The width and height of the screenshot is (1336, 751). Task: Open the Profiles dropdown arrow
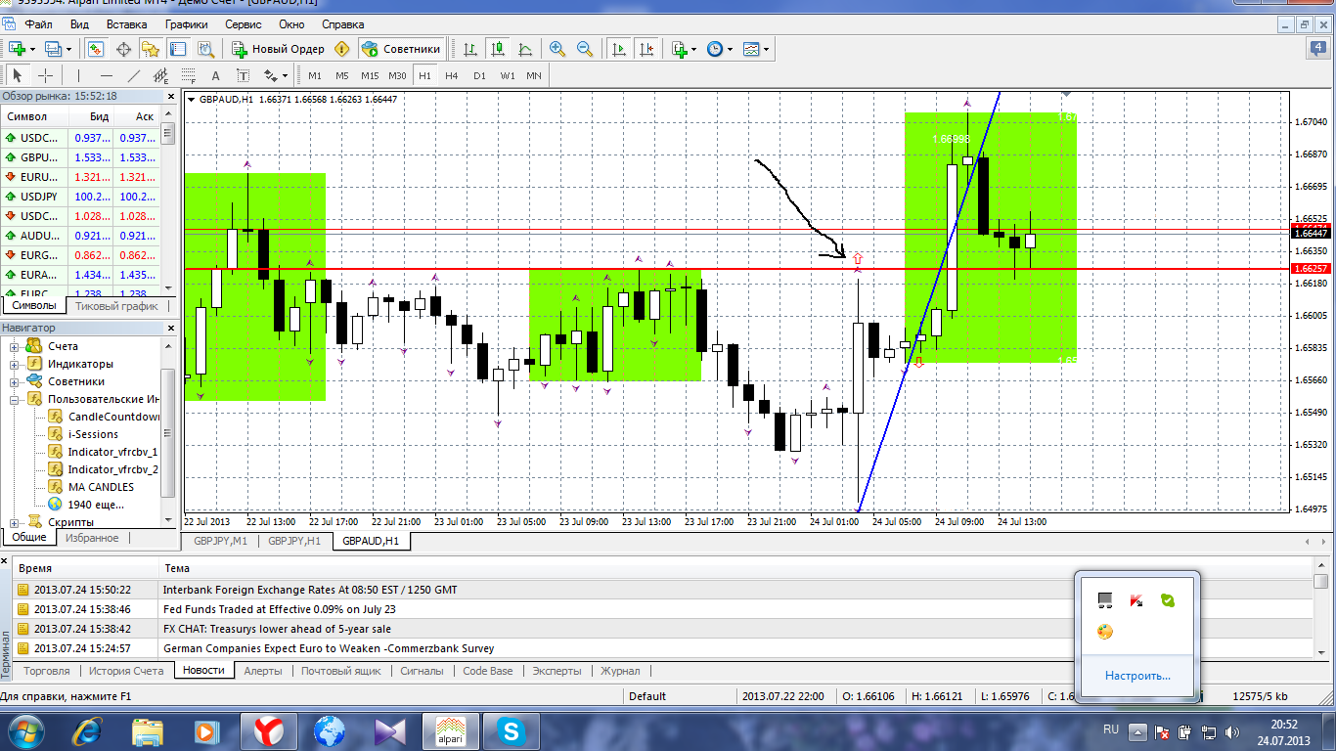pyautogui.click(x=68, y=49)
